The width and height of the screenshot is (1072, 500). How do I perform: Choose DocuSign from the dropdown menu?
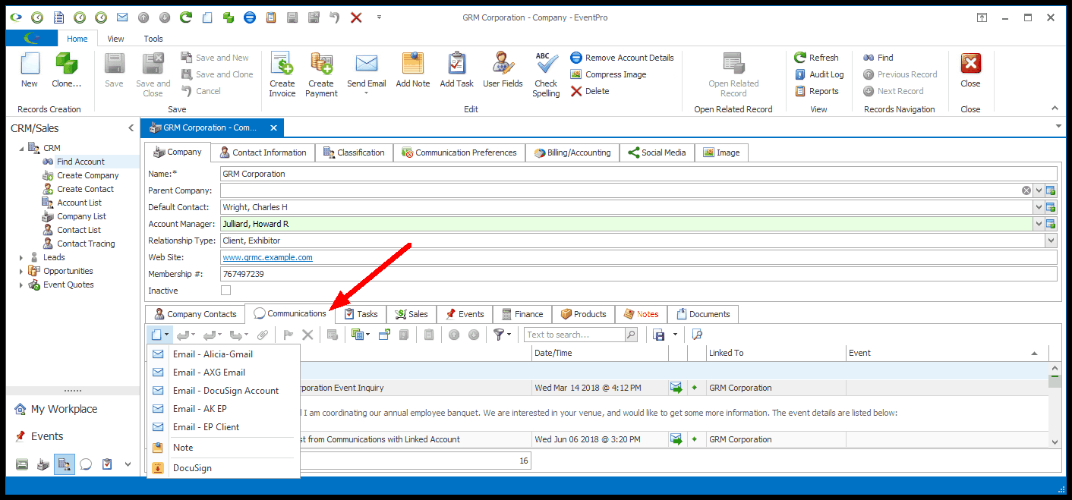pos(223,468)
